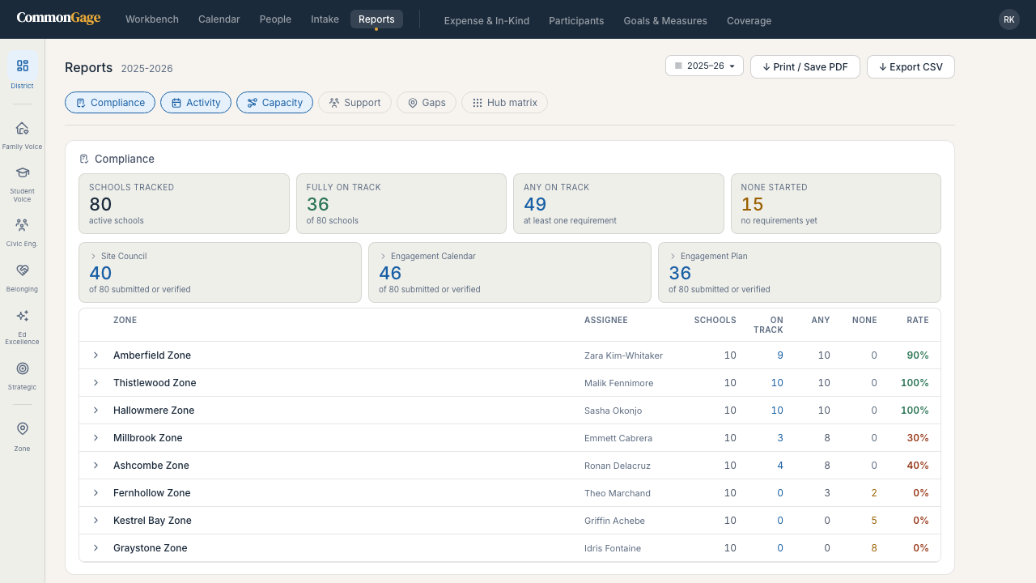Screen dimensions: 1036x583
Task: Expand the Engagement Plan card
Action: tap(800, 273)
